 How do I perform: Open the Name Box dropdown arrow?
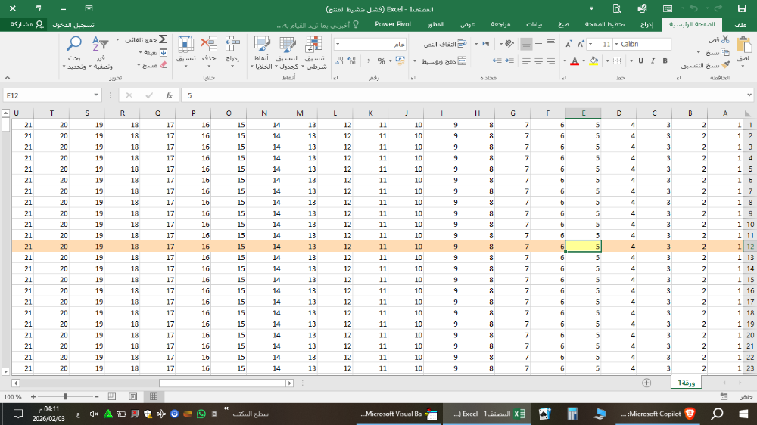96,95
